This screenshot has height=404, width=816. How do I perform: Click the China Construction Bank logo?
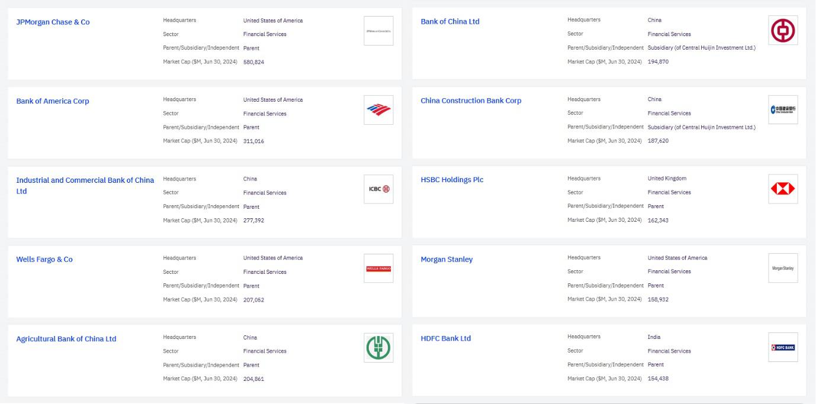point(783,109)
